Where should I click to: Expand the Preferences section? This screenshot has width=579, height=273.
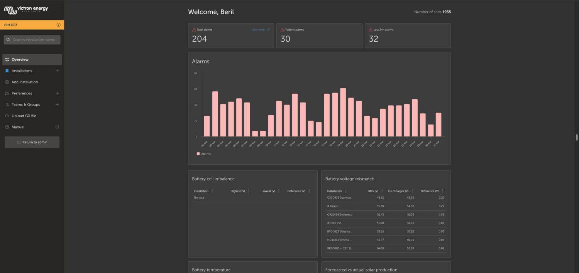pyautogui.click(x=57, y=93)
